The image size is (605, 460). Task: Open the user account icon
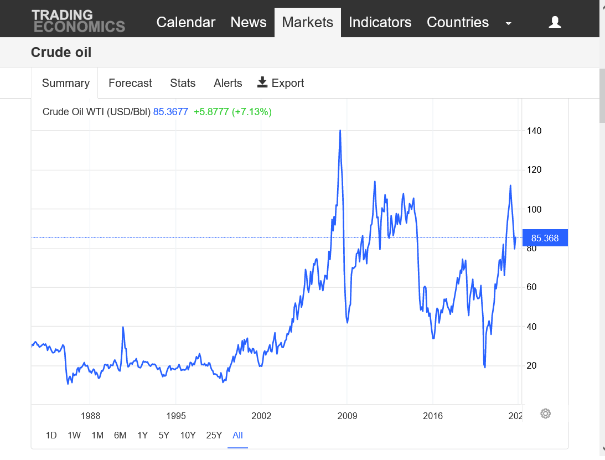555,22
